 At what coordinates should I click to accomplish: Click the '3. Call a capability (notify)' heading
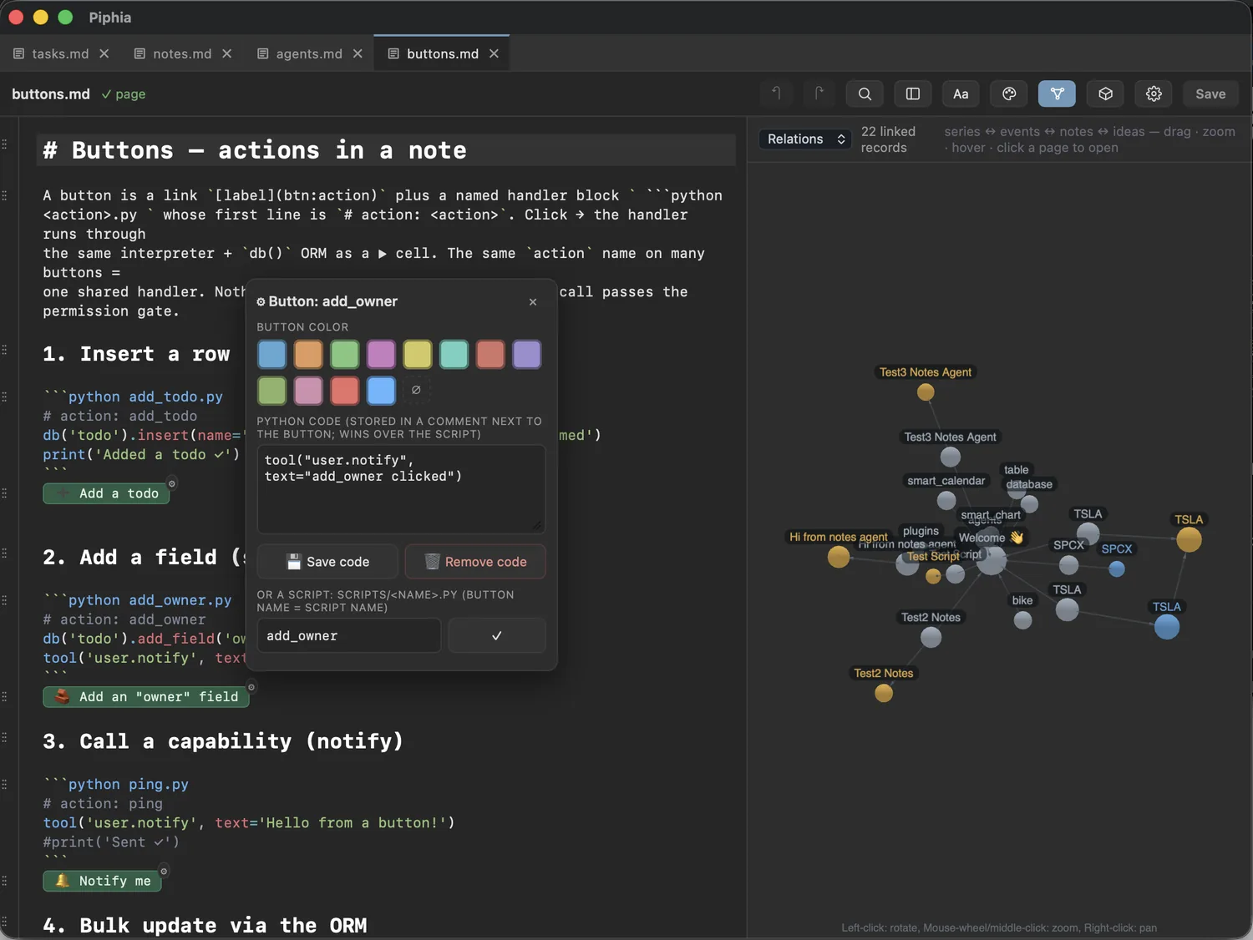pyautogui.click(x=223, y=741)
